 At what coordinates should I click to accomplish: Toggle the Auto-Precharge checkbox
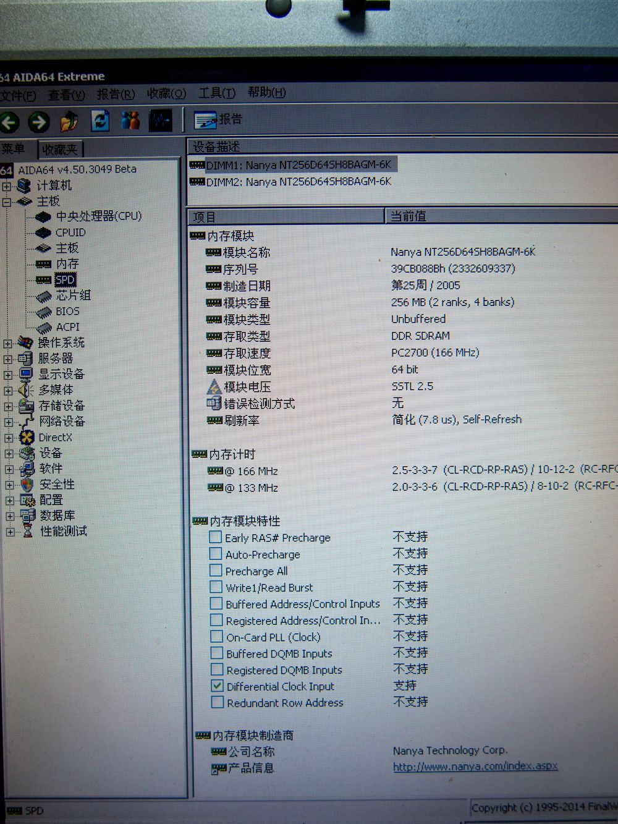tap(215, 553)
